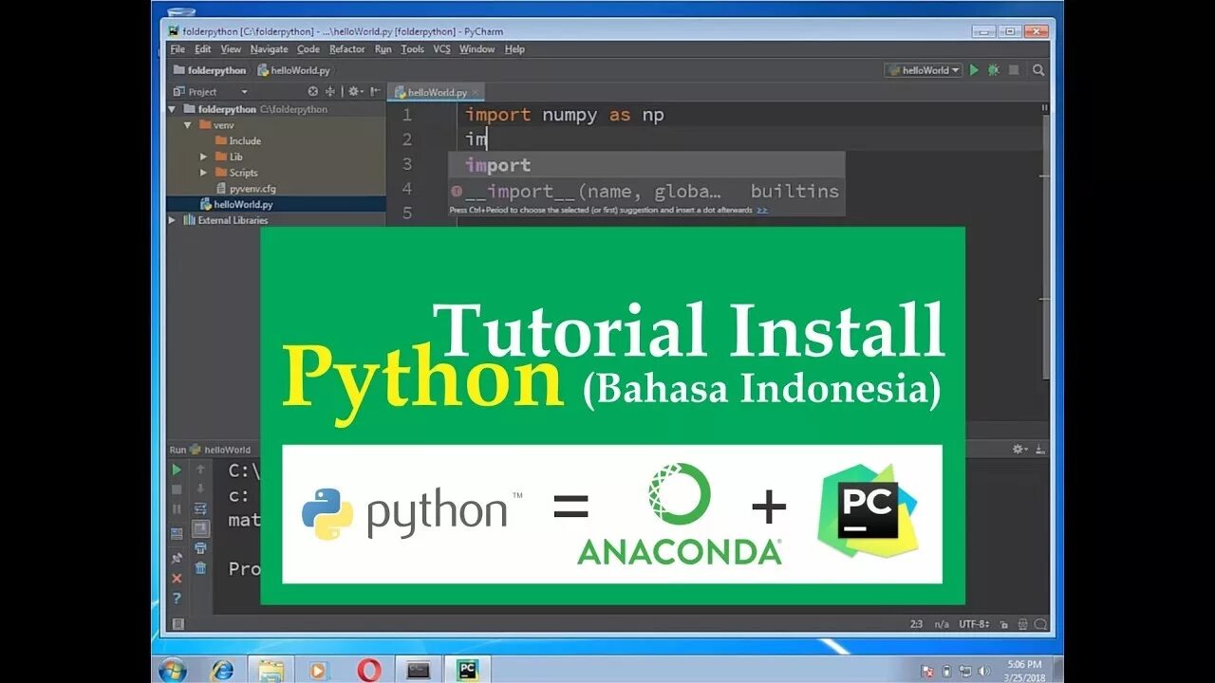
Task: Restore layout icon in Run panel
Action: click(177, 534)
